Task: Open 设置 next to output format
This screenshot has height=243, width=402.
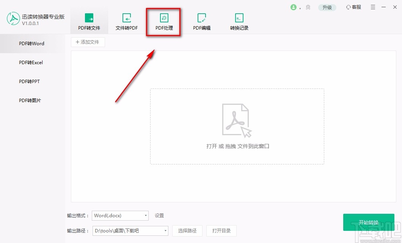Action: pos(159,215)
